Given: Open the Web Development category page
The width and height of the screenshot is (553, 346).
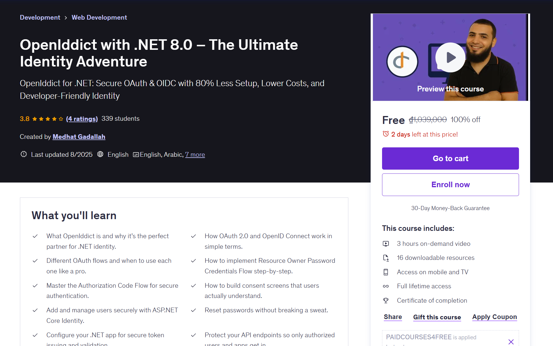Looking at the screenshot, I should [99, 17].
